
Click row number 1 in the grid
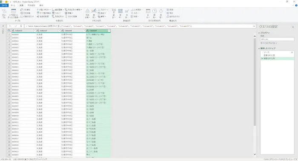[9, 34]
